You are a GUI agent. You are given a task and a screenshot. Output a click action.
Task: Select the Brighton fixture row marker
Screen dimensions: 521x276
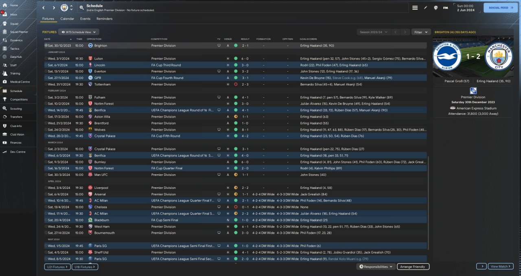[x=46, y=46]
